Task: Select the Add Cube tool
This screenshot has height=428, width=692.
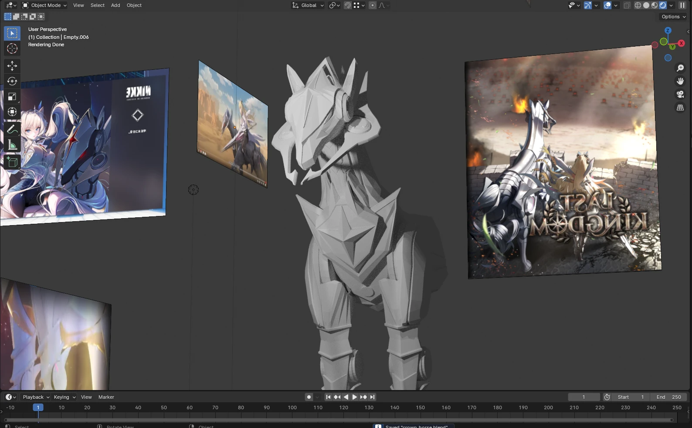Action: point(12,162)
